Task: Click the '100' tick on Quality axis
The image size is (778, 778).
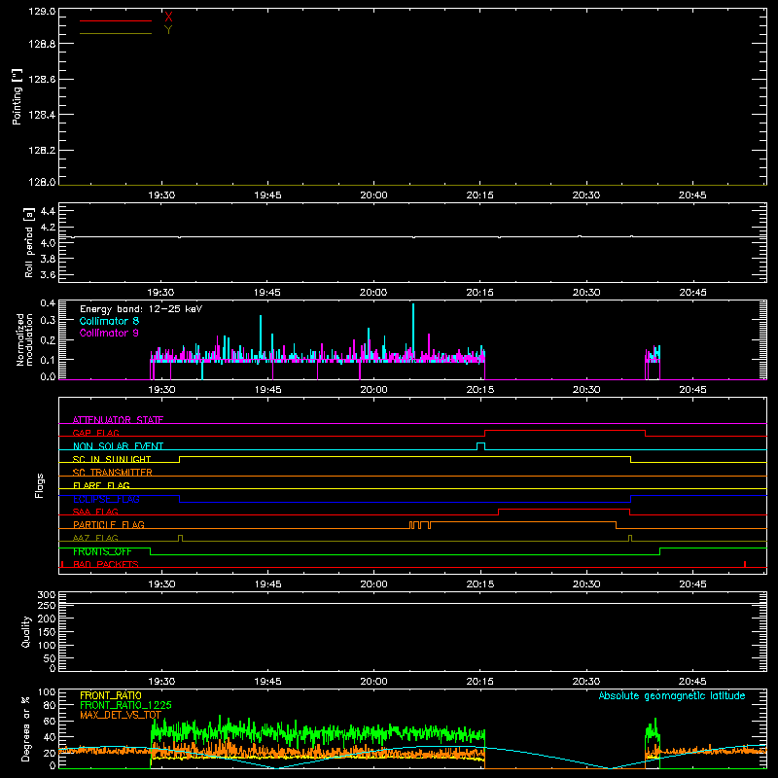Action: (46, 645)
